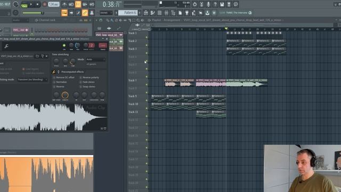The height and width of the screenshot is (192, 341).
Task: Click the question mark help icon
Action: (215, 4)
